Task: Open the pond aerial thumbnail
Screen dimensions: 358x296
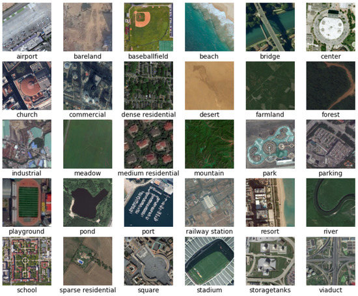Action: click(x=88, y=203)
